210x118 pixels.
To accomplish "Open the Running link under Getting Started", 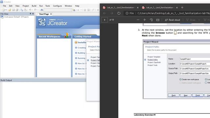I will [x=81, y=58].
